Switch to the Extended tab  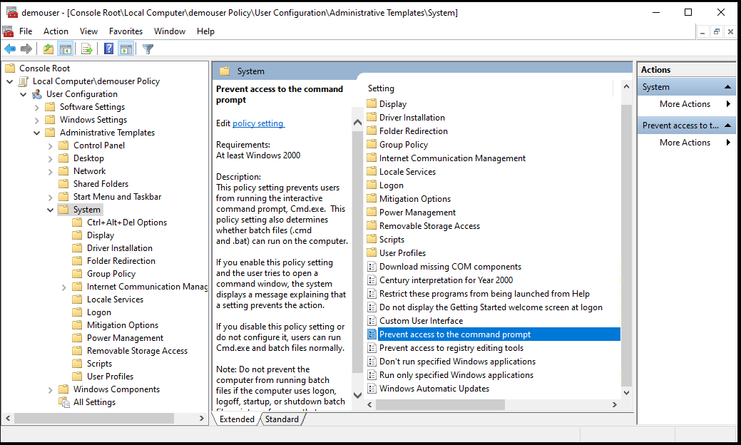pos(237,419)
